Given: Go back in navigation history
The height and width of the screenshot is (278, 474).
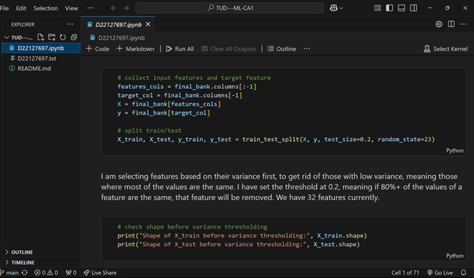Looking at the screenshot, I should (114, 8).
